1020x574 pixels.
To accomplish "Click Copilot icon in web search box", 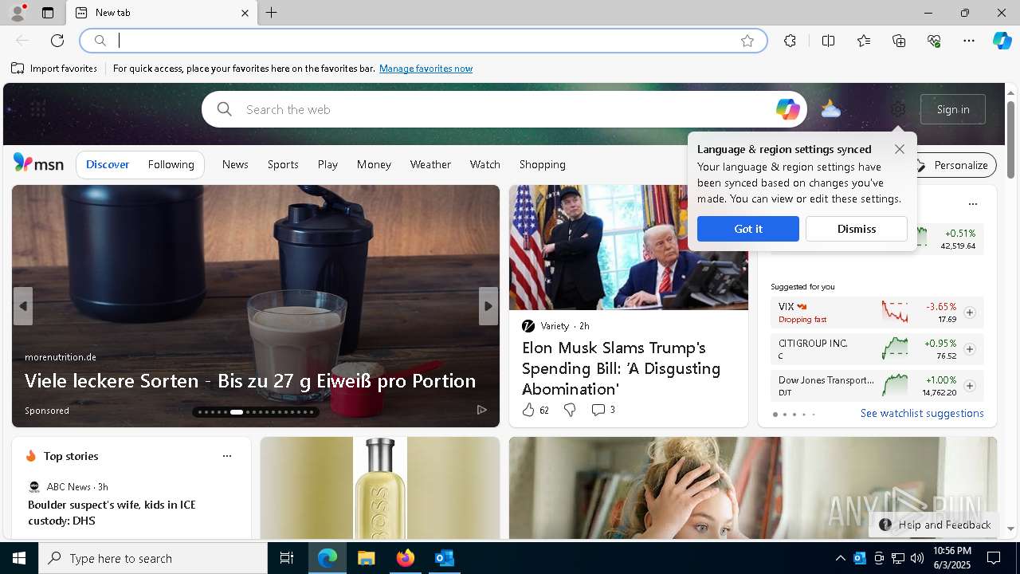I will (x=787, y=109).
